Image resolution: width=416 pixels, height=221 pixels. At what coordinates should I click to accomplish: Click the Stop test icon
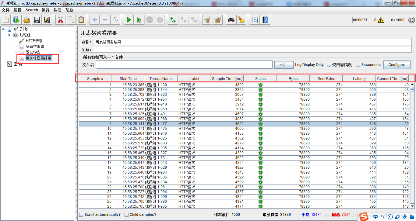click(x=149, y=20)
